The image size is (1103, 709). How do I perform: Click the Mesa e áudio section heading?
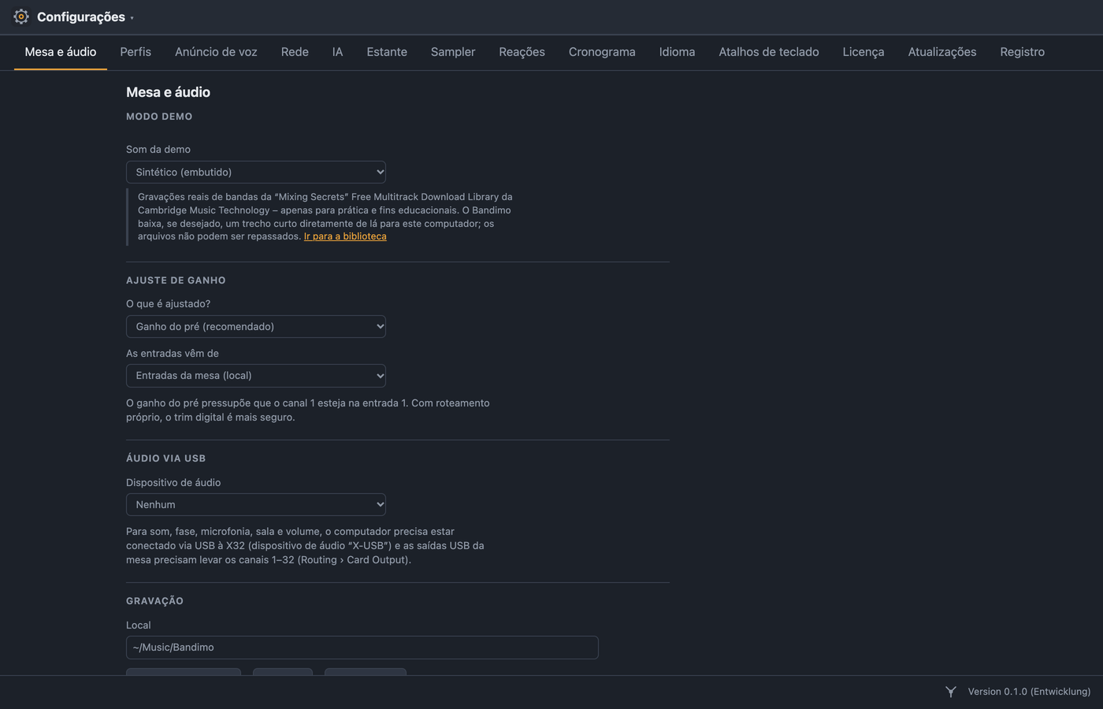click(x=168, y=92)
